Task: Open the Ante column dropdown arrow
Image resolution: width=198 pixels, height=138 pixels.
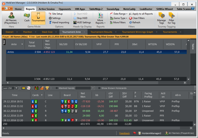Action: pos(22,44)
